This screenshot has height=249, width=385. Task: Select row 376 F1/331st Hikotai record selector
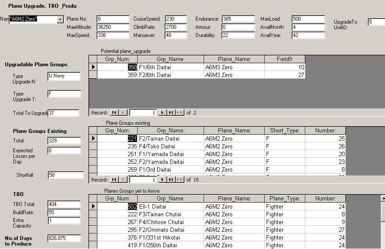(93, 237)
